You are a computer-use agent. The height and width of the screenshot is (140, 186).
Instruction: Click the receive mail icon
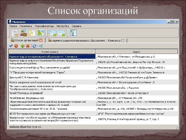click(62, 33)
